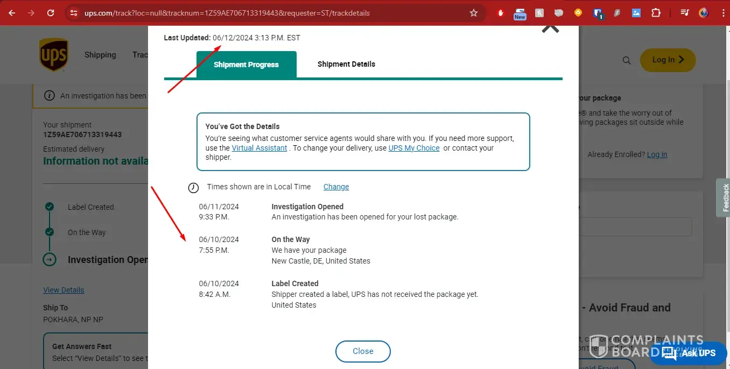730x369 pixels.
Task: Open the extension with the New badge
Action: [x=520, y=13]
